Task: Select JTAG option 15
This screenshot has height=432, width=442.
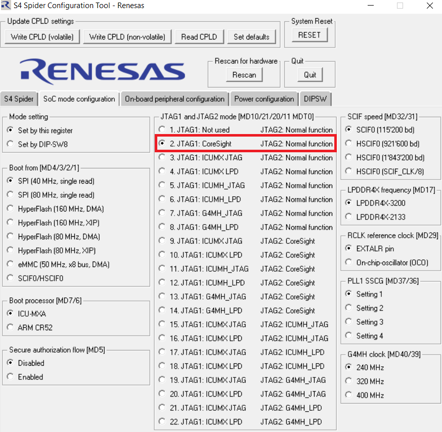Action: 244,324
